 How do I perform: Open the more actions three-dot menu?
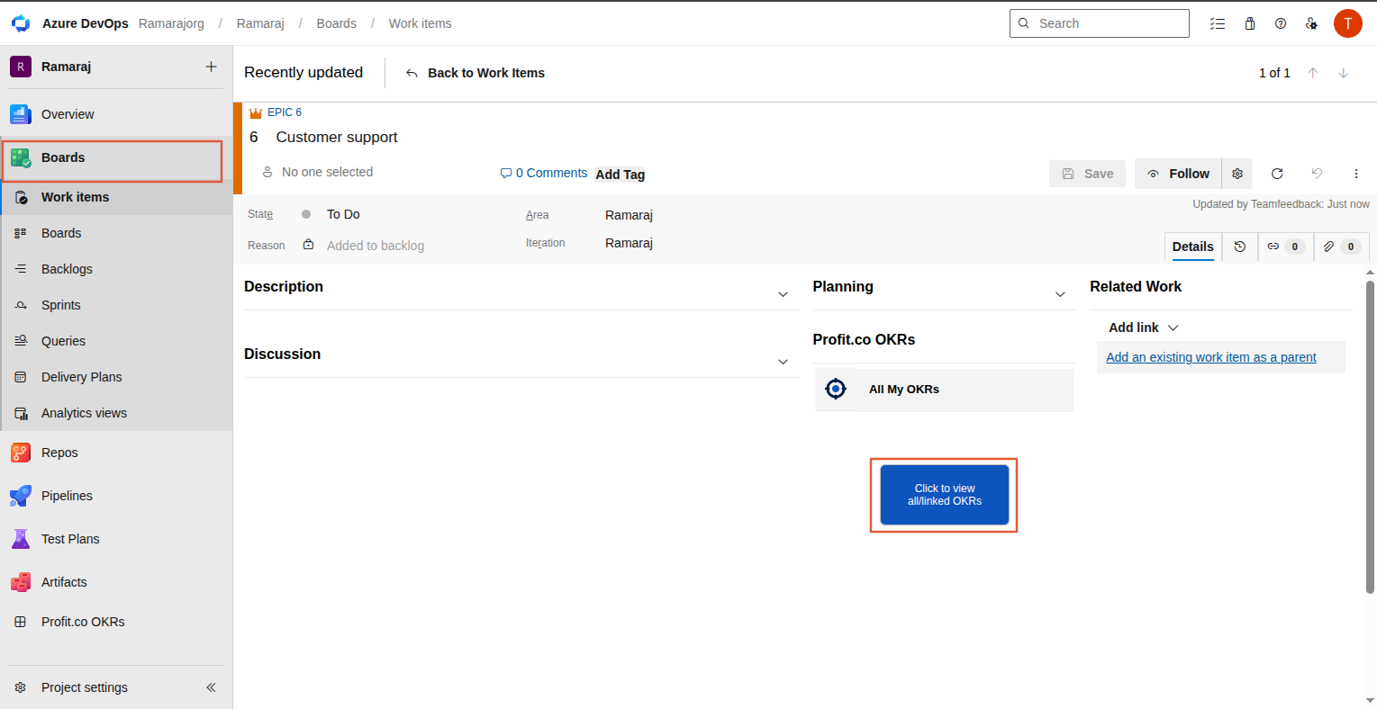(1356, 174)
